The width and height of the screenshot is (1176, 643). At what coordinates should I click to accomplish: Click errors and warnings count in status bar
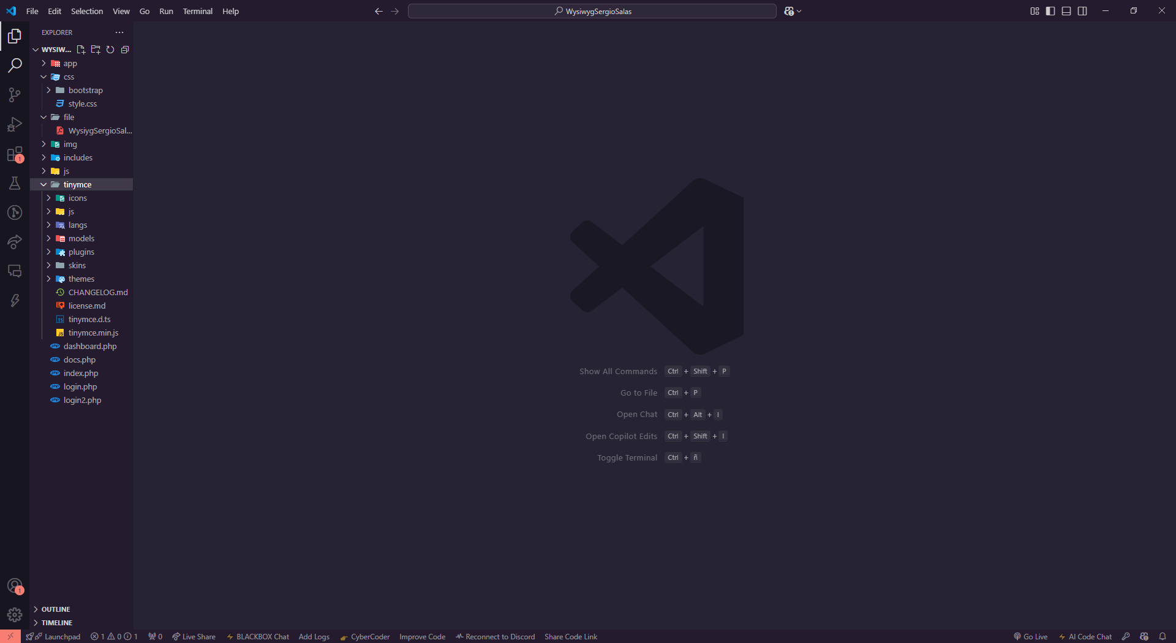114,637
